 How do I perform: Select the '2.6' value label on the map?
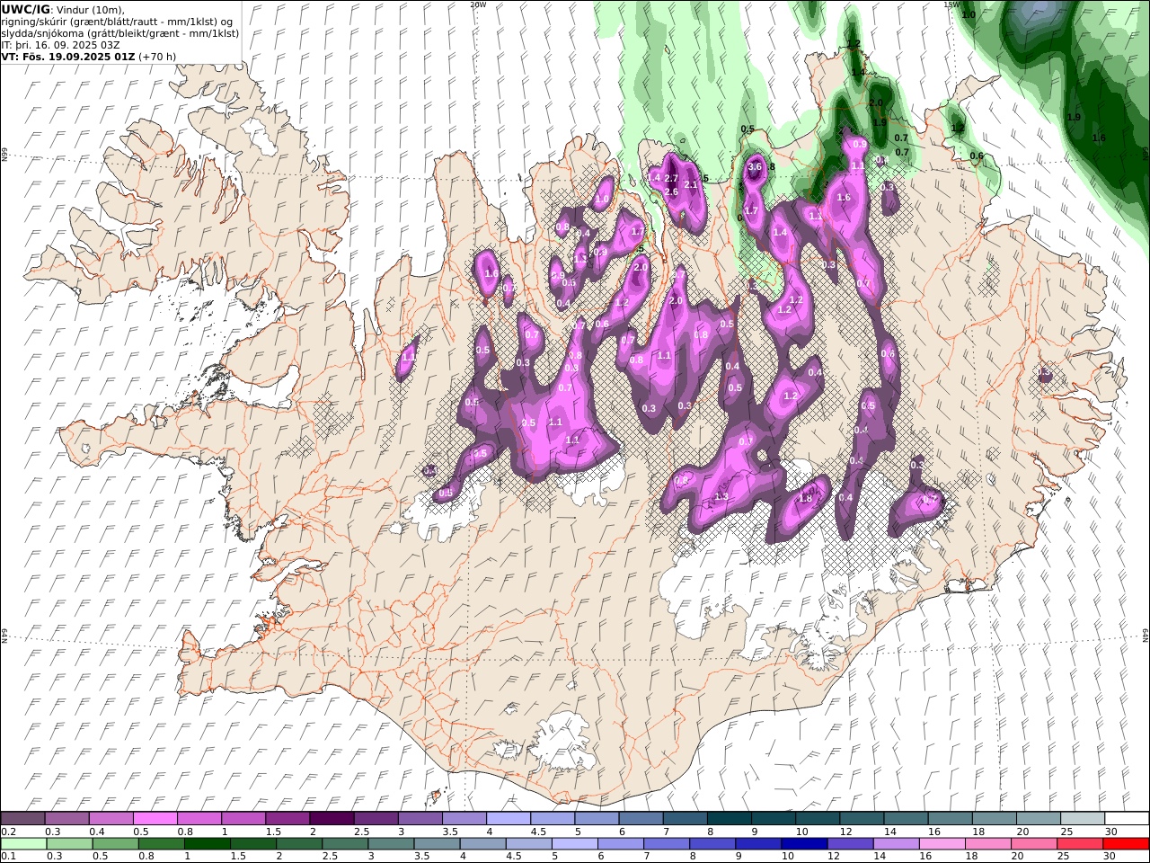pos(670,191)
